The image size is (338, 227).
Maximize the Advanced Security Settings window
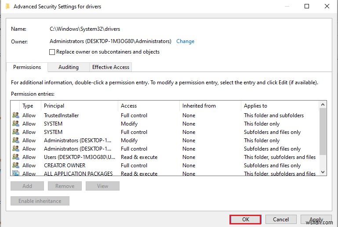(306, 6)
